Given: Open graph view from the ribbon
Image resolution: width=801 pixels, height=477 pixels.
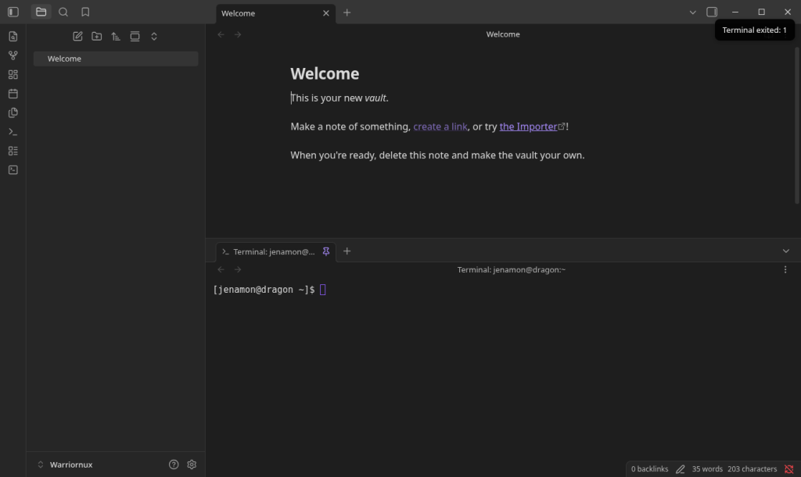Looking at the screenshot, I should point(13,55).
